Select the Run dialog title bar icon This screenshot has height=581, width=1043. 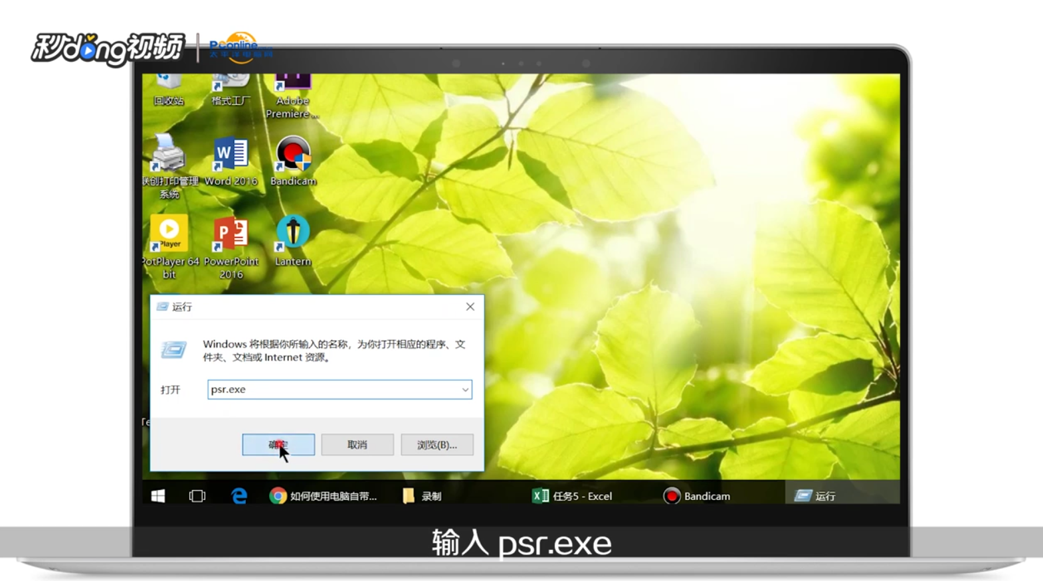162,307
